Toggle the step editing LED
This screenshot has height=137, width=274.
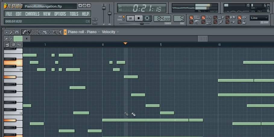[x=216, y=22]
